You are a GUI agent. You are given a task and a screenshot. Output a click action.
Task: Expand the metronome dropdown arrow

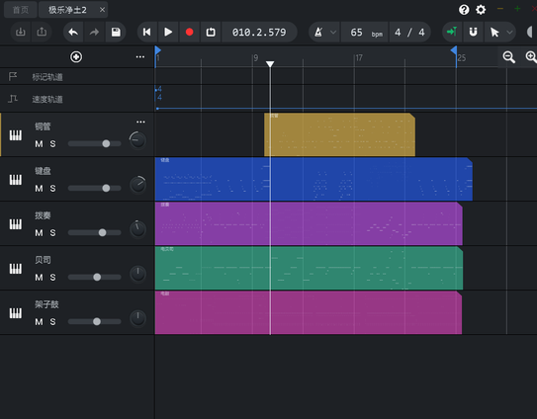click(333, 33)
